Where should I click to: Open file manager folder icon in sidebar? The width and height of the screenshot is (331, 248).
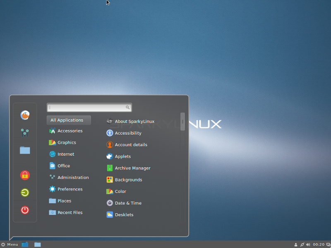click(x=25, y=150)
